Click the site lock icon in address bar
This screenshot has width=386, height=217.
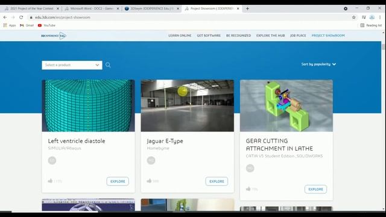point(31,17)
